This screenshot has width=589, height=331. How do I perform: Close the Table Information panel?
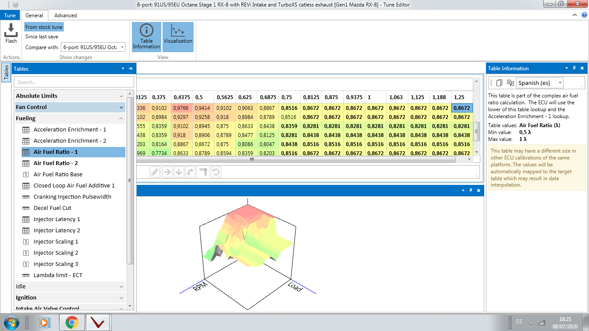click(582, 68)
